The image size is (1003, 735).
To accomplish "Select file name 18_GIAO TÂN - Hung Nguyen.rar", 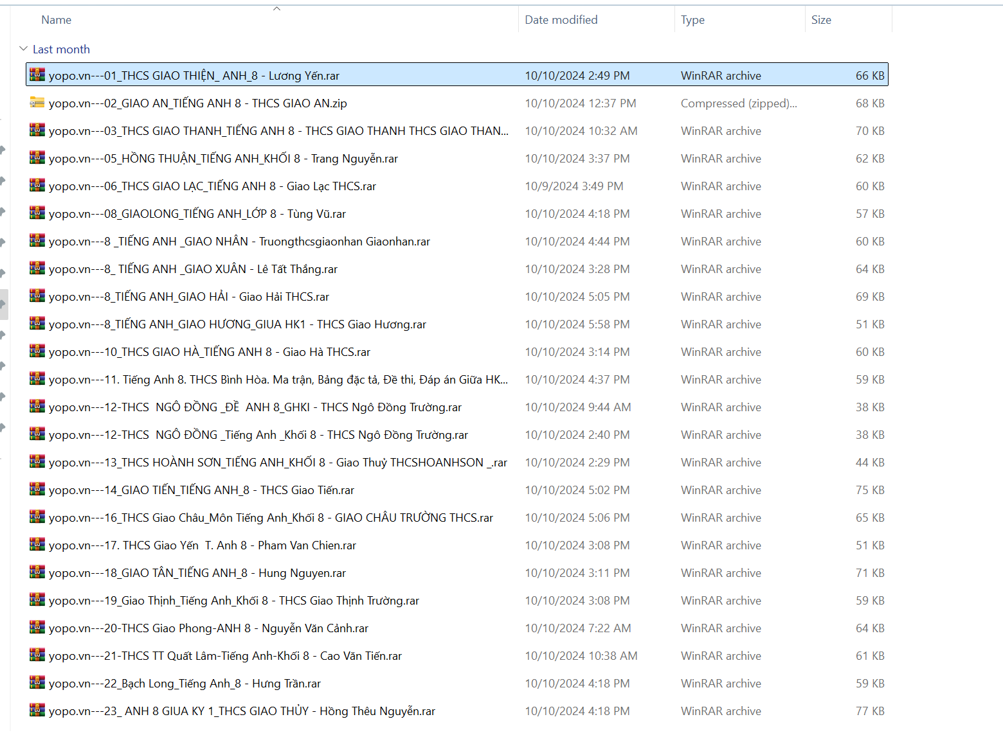I will point(197,573).
